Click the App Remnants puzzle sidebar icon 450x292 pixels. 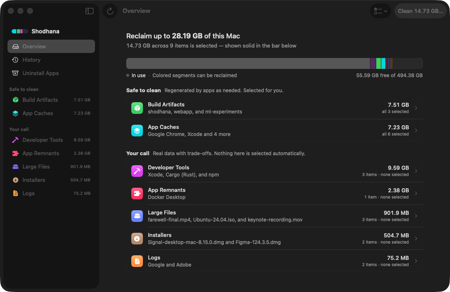[15, 154]
